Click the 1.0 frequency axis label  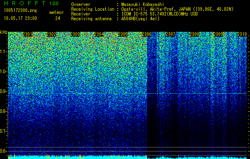3,72
